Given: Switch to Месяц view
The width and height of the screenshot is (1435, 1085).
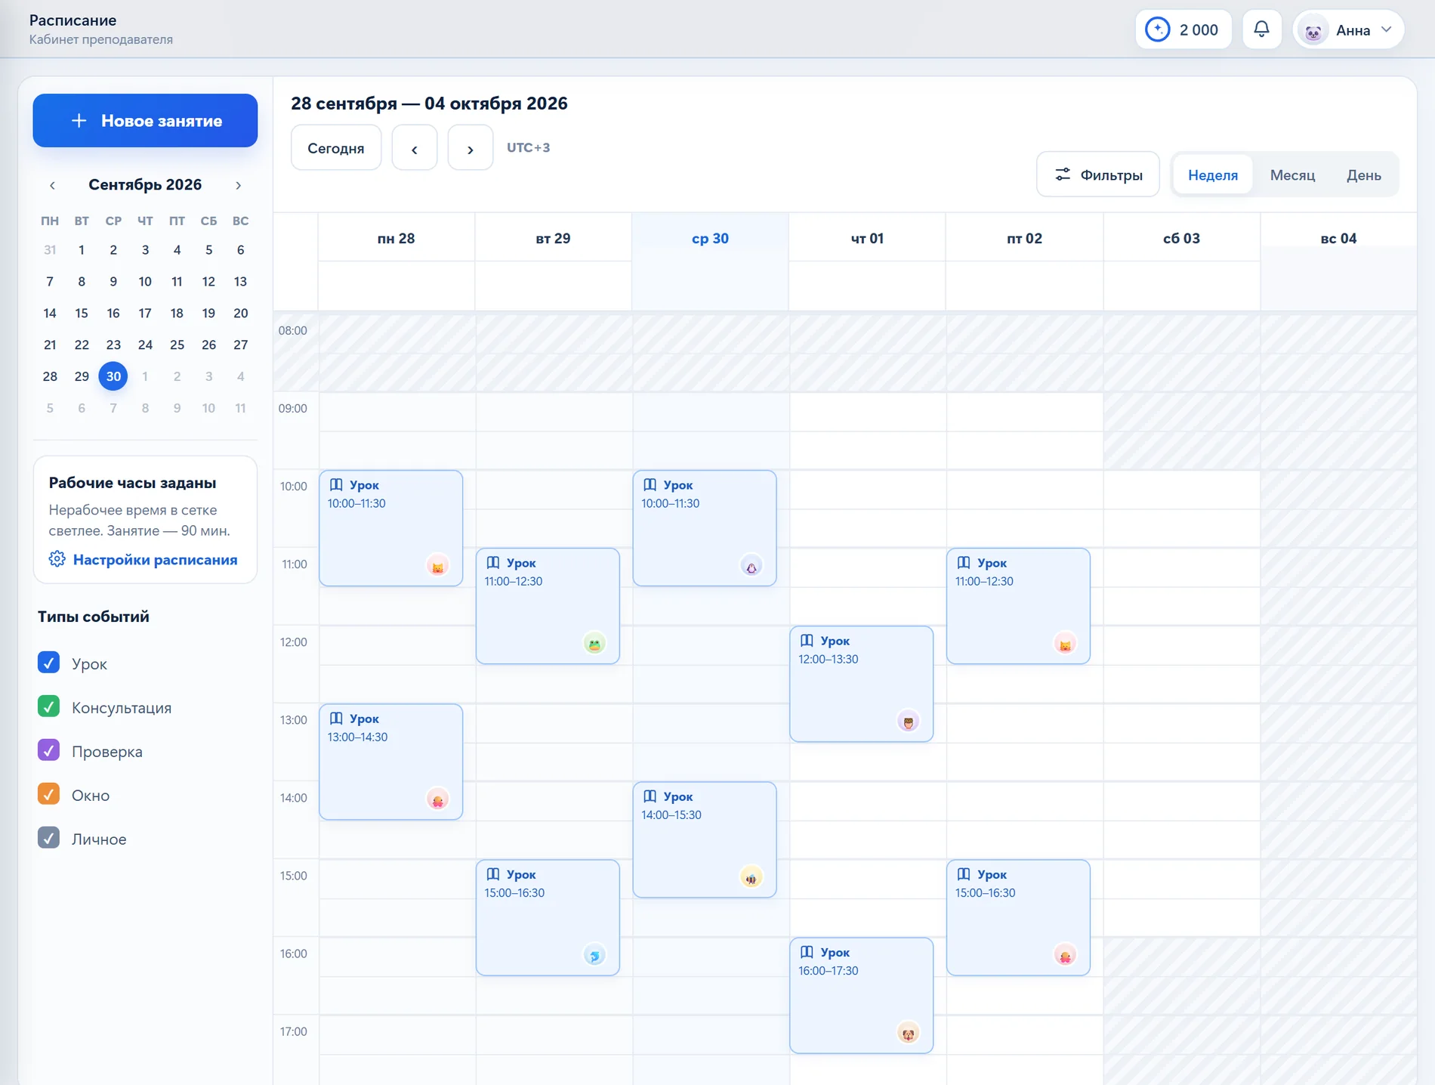Looking at the screenshot, I should [1292, 175].
